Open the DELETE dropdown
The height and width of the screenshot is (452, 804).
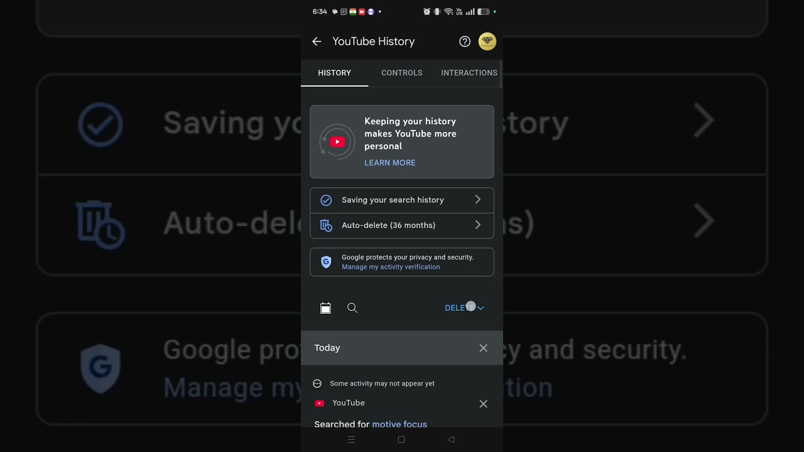(x=464, y=308)
